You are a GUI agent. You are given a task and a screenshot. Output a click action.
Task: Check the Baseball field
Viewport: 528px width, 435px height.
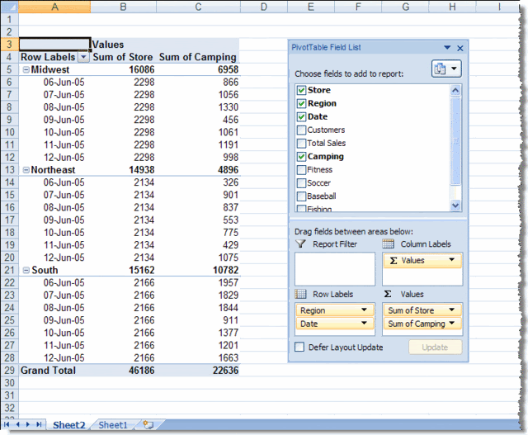coord(301,196)
